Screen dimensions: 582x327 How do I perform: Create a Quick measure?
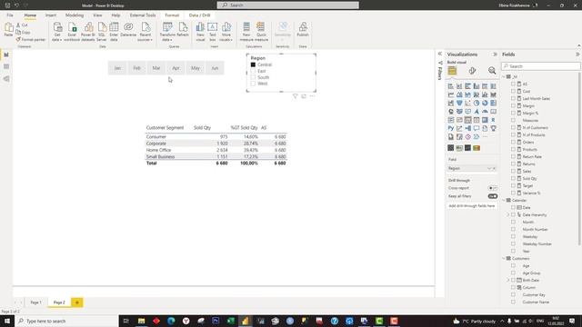(x=261, y=32)
